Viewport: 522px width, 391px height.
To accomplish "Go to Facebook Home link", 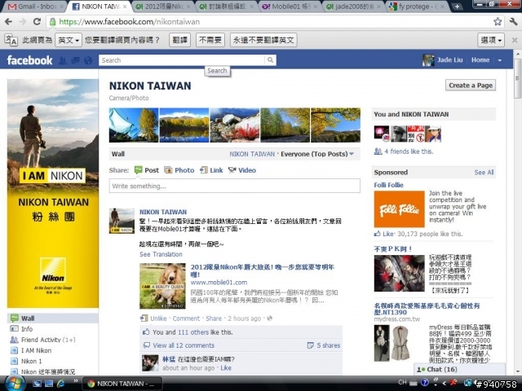I will [480, 60].
